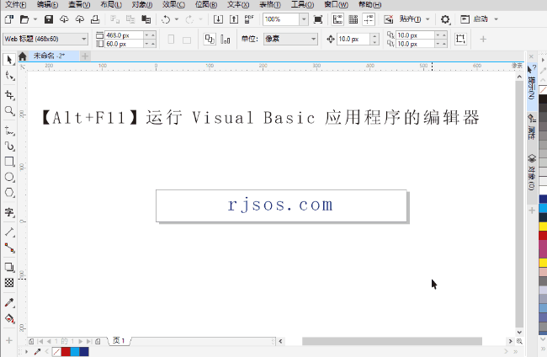547x357 pixels.
Task: Toggle all pages layout button
Action: coord(210,39)
